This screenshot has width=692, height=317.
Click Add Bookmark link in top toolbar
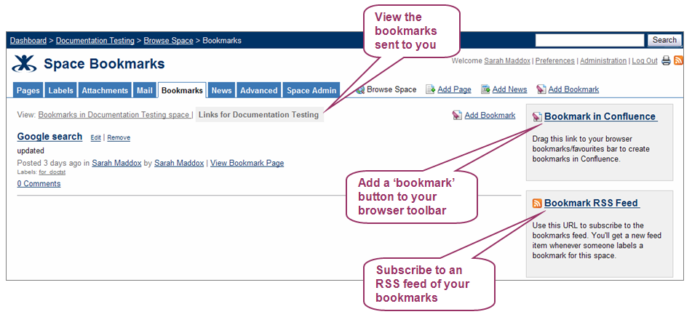pos(573,89)
